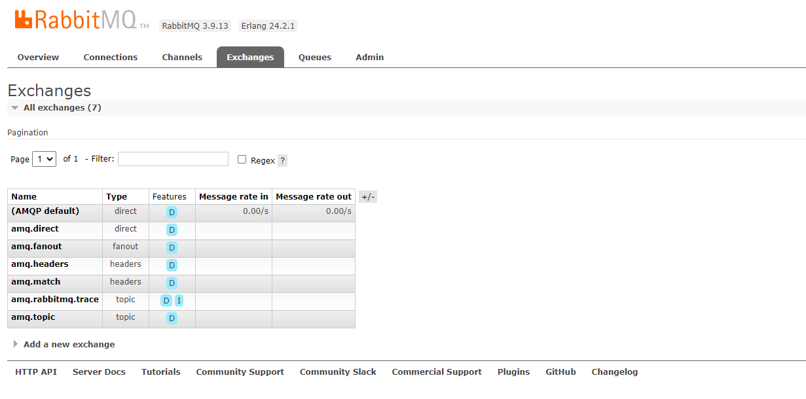
Task: Go to the Overview tab
Action: [38, 57]
